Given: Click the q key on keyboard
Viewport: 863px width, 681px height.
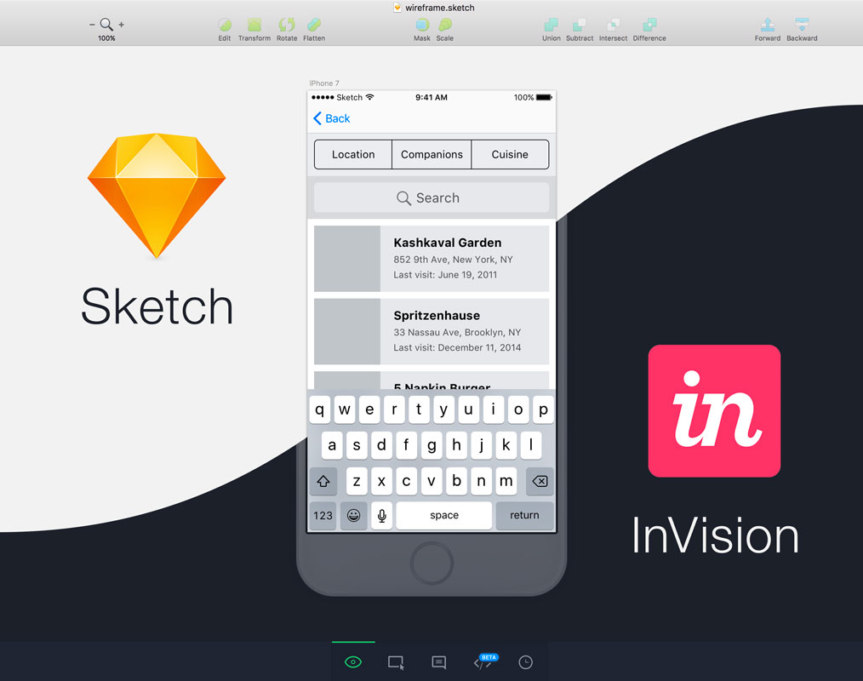Looking at the screenshot, I should (x=320, y=409).
